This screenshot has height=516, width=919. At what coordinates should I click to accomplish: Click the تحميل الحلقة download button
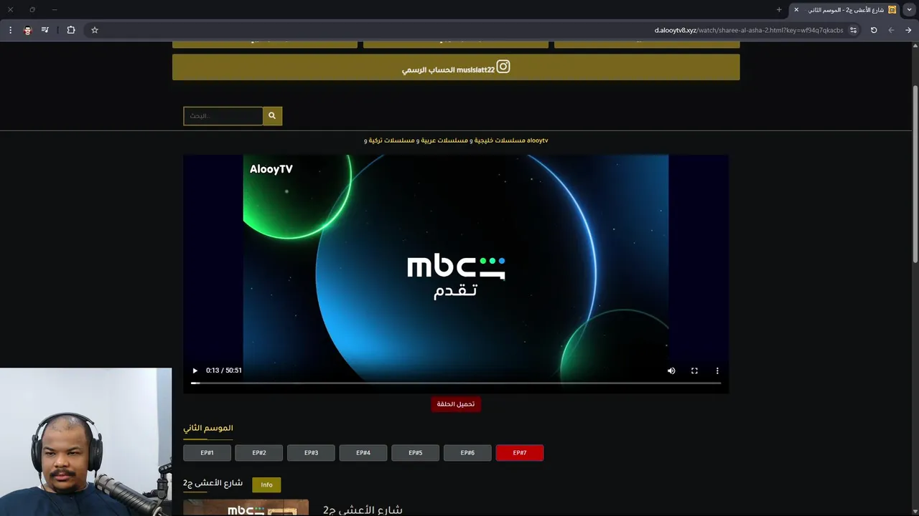pyautogui.click(x=456, y=404)
